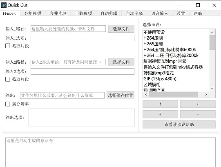Screen dimensions: 221x167
Task: Click the 查看该预设帮助 button
Action: tap(179, 125)
